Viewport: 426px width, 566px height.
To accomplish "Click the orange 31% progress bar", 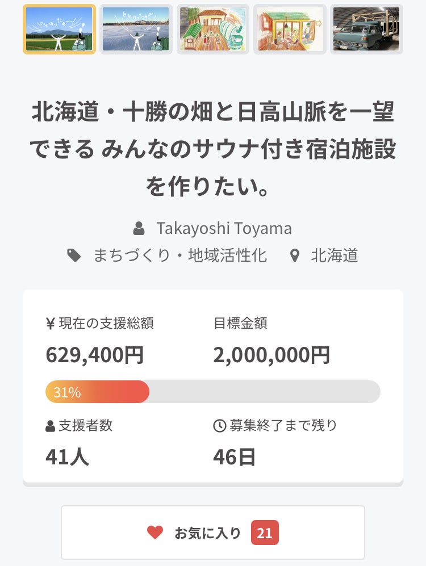I will coord(97,392).
